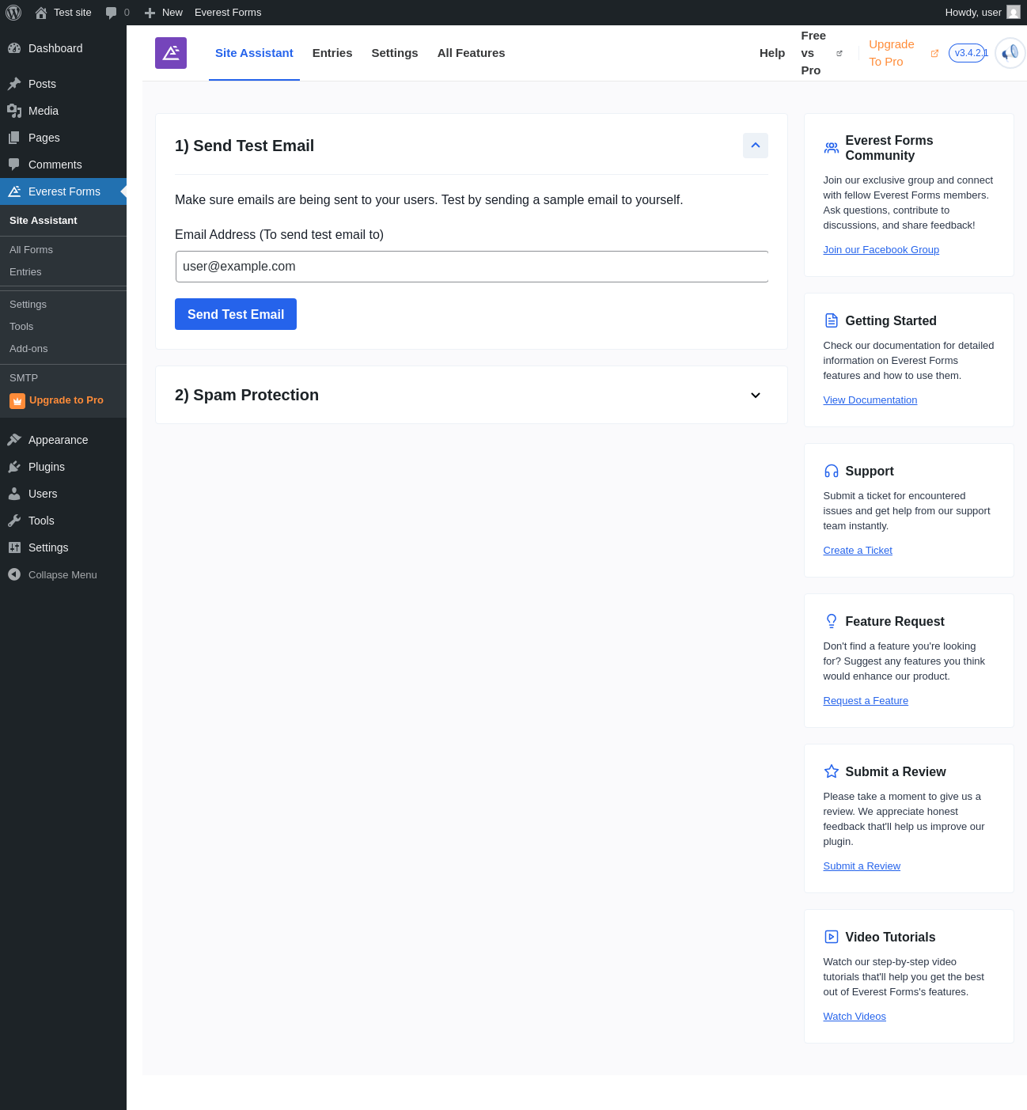Click the Create a Ticket link
Viewport: 1027px width, 1110px height.
858,551
